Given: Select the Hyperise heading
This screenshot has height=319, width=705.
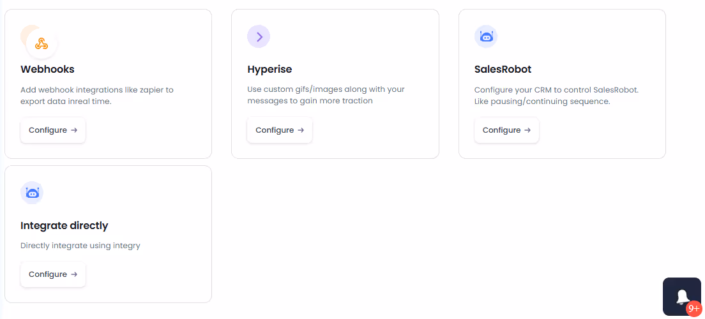Looking at the screenshot, I should tap(269, 69).
